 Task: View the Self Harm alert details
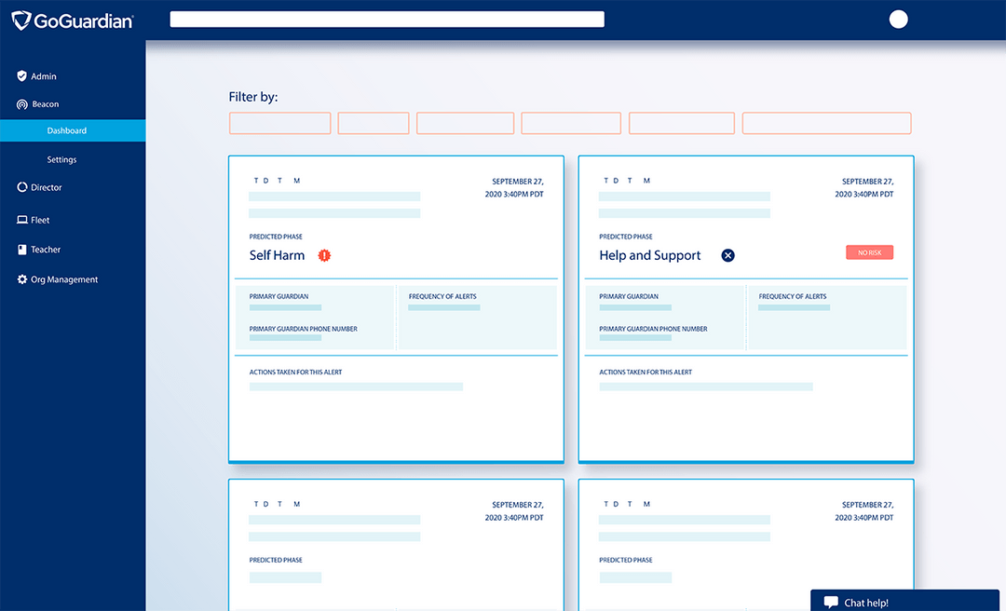(x=277, y=254)
